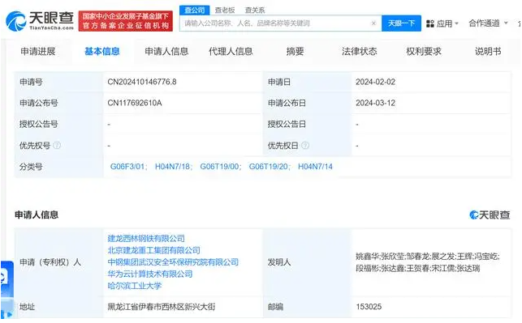Screen dimensions: 522x323
Task: Click the 申请公布日 label cell
Action: pyautogui.click(x=307, y=103)
